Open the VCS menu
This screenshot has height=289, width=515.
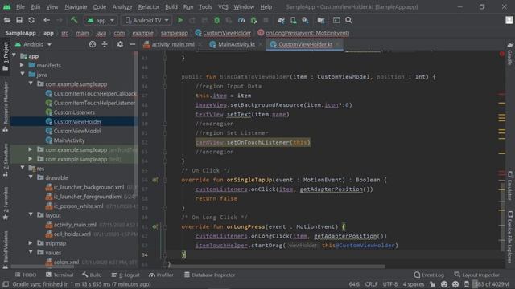click(x=223, y=7)
